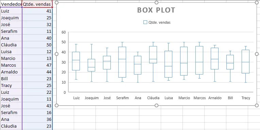Select the BOX PLOT chart title
The width and height of the screenshot is (260, 130).
tap(156, 10)
